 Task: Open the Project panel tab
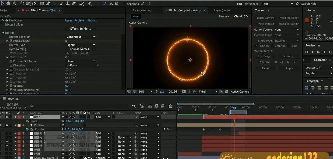pyautogui.click(x=4, y=10)
